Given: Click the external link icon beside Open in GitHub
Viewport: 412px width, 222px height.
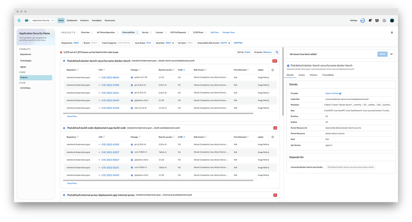Looking at the screenshot, I should [340, 93].
